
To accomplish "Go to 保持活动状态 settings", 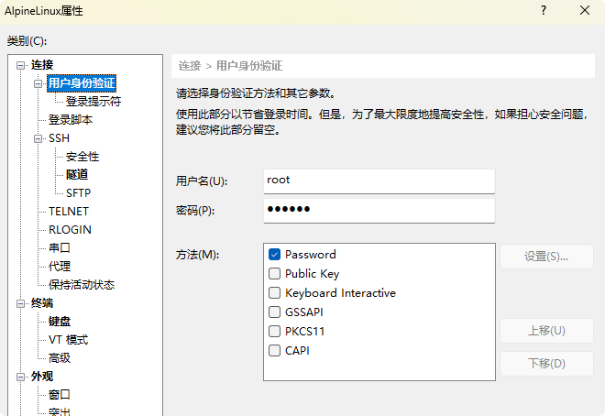I will click(x=82, y=285).
